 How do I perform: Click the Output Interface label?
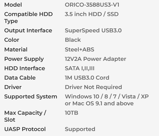coord(28,30)
